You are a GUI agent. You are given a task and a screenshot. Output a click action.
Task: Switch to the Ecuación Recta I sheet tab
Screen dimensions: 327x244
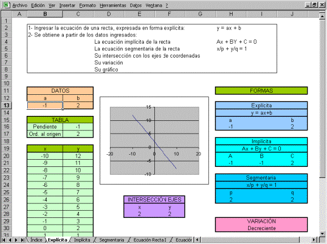[x=150, y=240]
